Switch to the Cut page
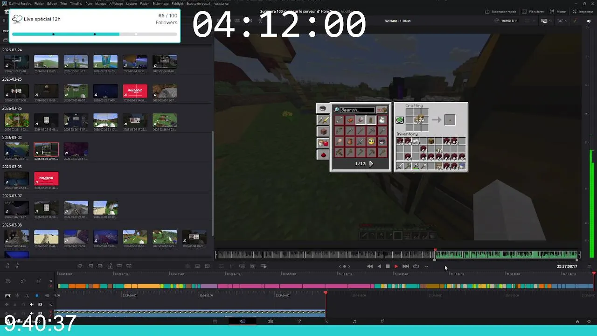Viewport: 597px width, 336px height. pos(243,321)
